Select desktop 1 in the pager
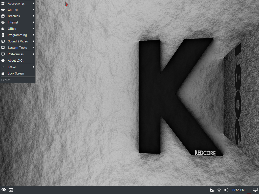The height and width of the screenshot is (194, 259). [x=249, y=190]
